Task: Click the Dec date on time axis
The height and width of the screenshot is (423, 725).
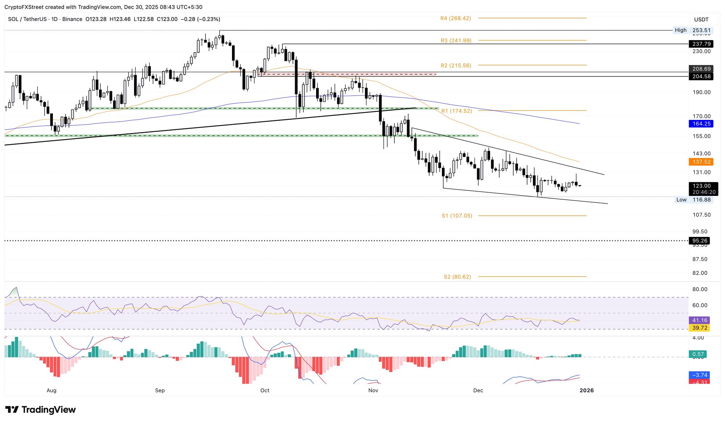Action: click(x=478, y=390)
